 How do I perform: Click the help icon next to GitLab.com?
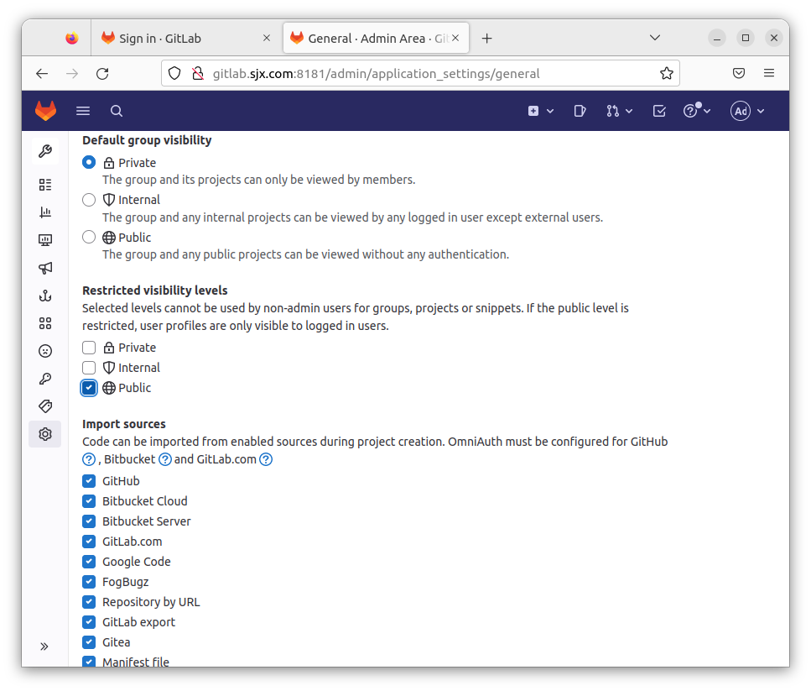coord(266,459)
